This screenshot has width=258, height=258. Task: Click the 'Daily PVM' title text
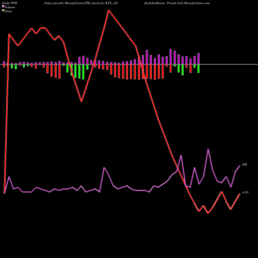click(x=10, y=3)
